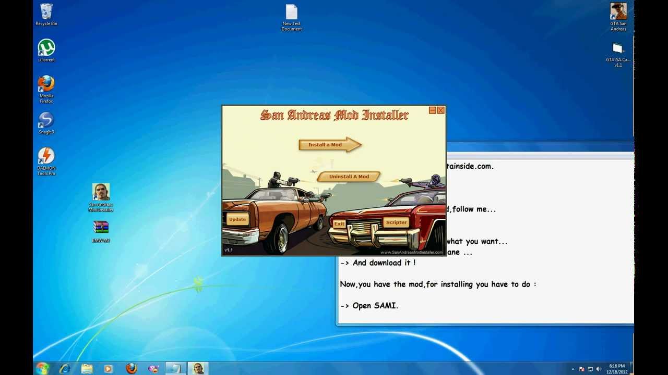Click the v1.1 version label in the installer

(x=229, y=250)
